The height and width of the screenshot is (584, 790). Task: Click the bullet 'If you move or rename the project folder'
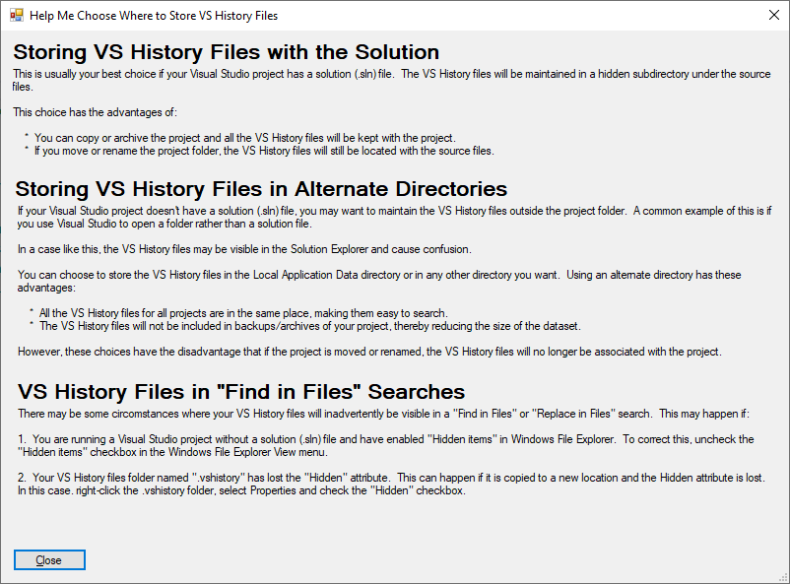[264, 151]
